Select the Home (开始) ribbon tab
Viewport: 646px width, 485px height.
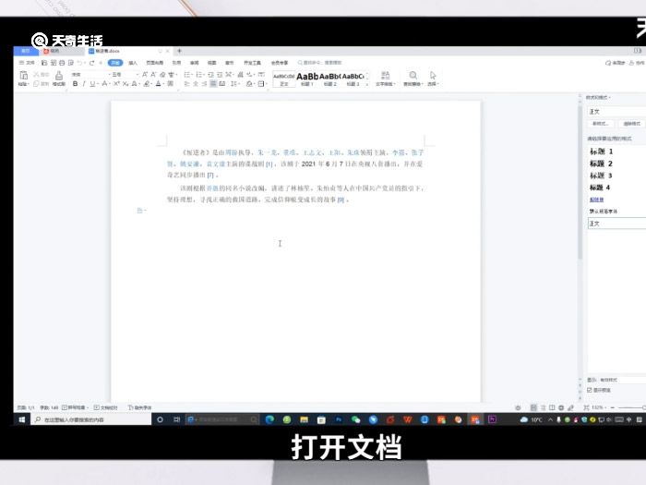(115, 63)
